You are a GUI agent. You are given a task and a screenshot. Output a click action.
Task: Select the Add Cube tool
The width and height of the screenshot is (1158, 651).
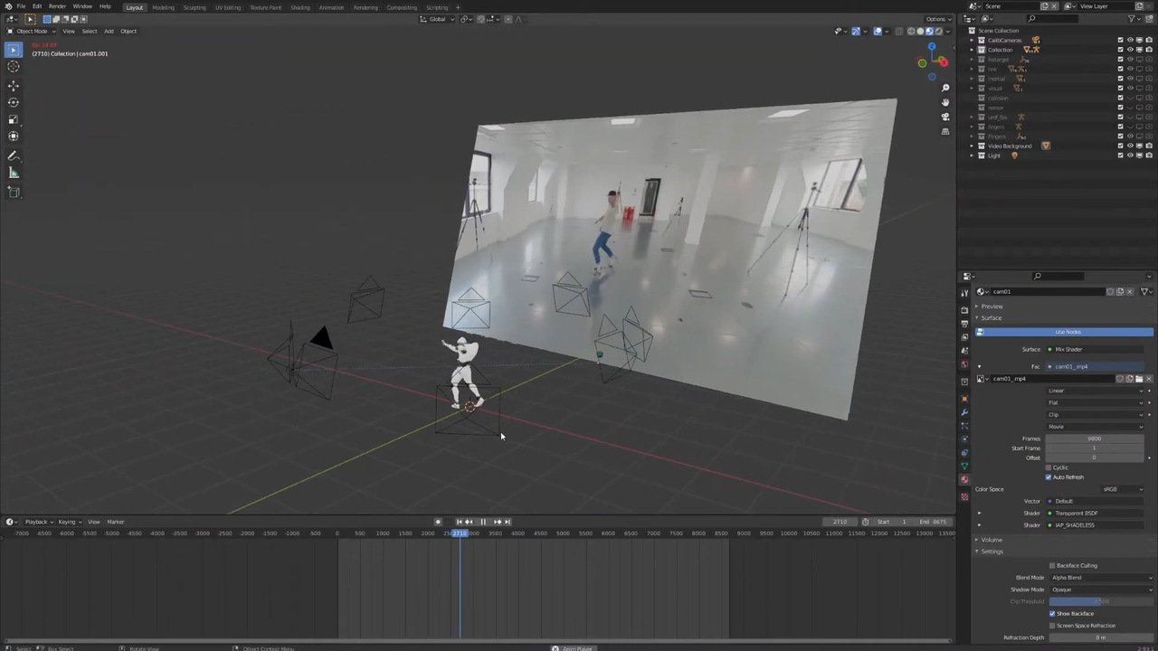pos(14,192)
